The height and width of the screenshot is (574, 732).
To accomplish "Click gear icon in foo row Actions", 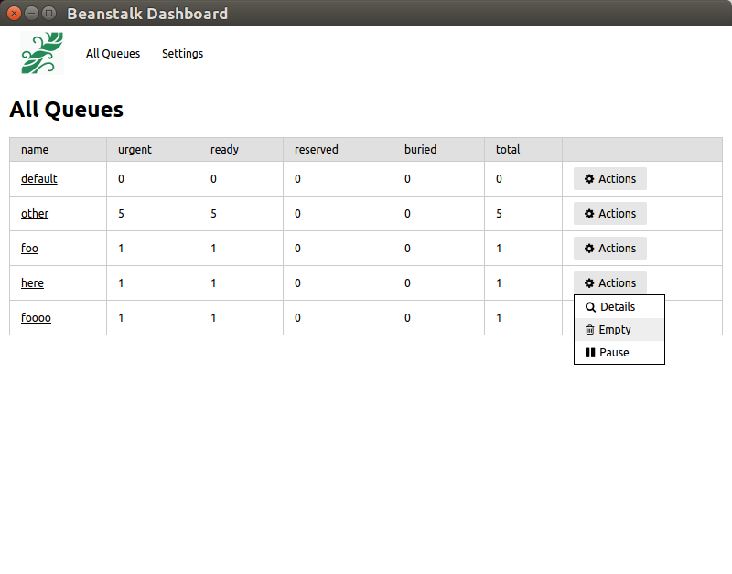I will [x=589, y=249].
